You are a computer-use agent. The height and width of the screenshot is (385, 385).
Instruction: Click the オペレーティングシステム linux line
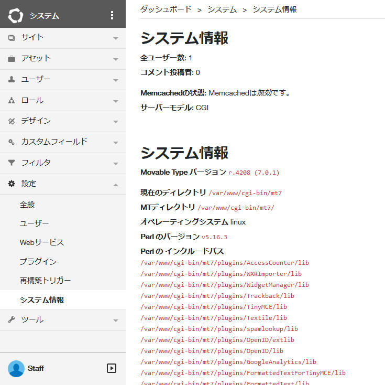tap(193, 222)
